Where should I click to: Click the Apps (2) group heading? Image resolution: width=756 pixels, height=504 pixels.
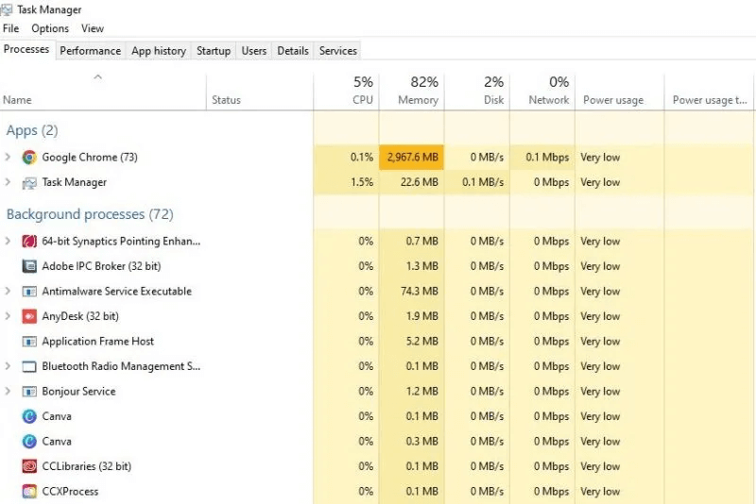point(32,130)
